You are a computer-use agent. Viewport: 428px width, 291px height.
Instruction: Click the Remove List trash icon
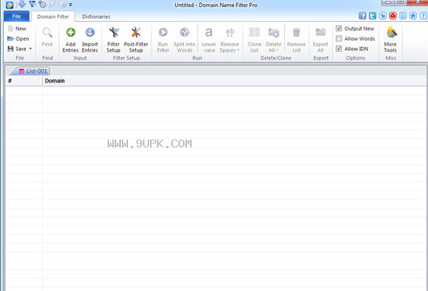tap(296, 32)
